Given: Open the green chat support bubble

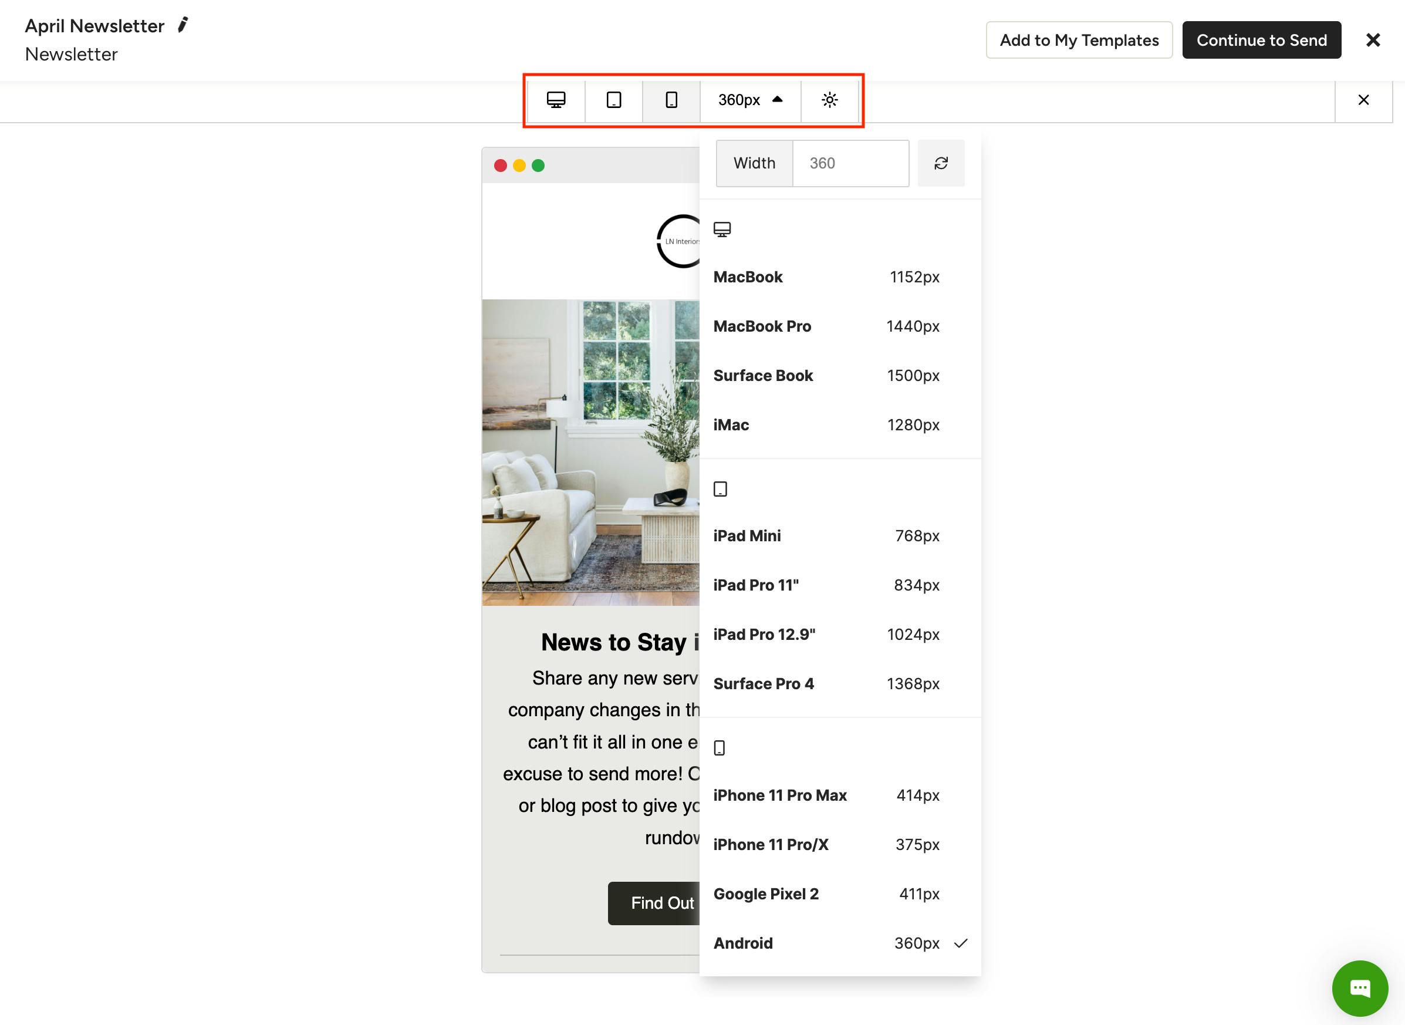Looking at the screenshot, I should [1359, 988].
